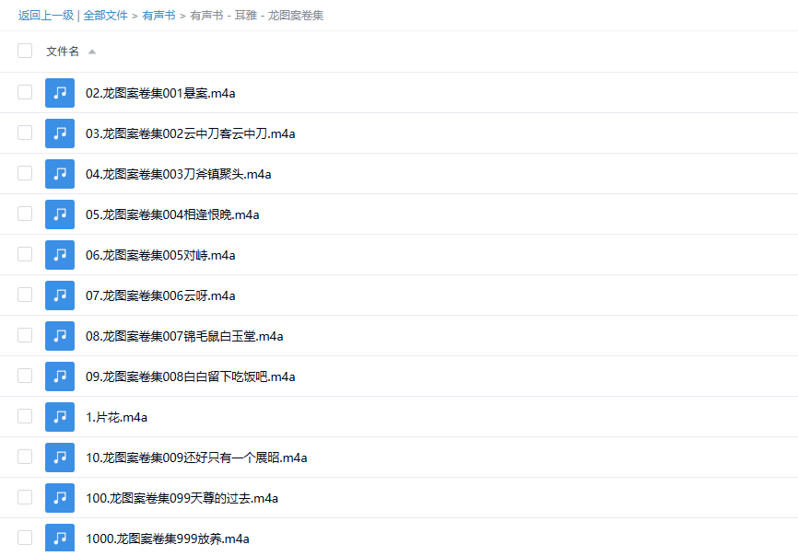Click the music icon for 1000.龙图案卷集999放养.m4a
Screen dimensions: 798x556
[60, 538]
